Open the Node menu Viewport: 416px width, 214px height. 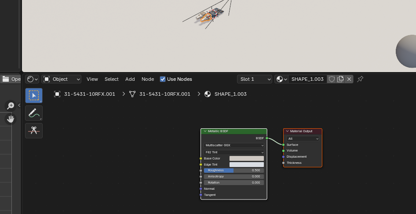coord(148,79)
